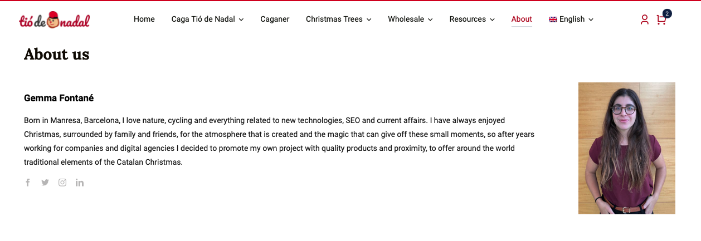701x241 pixels.
Task: Visit Gemma's Facebook profile icon
Action: pos(28,183)
